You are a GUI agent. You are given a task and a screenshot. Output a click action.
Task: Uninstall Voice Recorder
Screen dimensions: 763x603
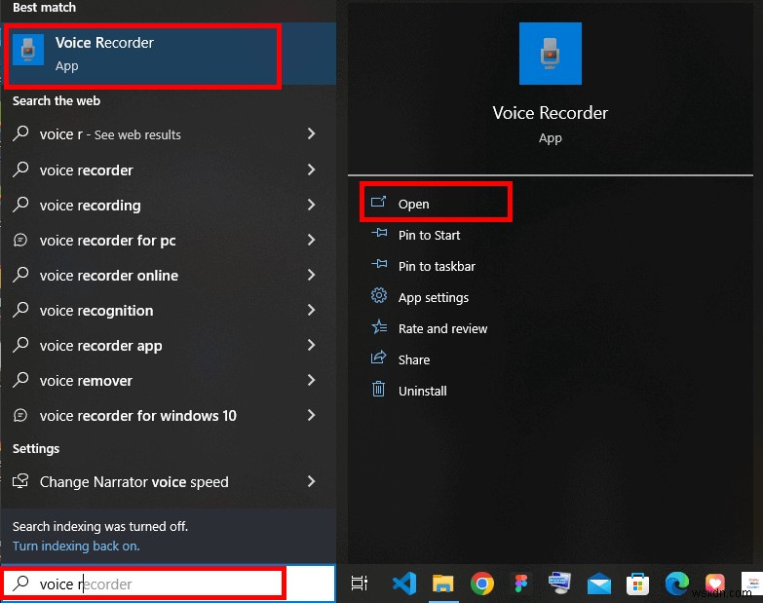[422, 391]
